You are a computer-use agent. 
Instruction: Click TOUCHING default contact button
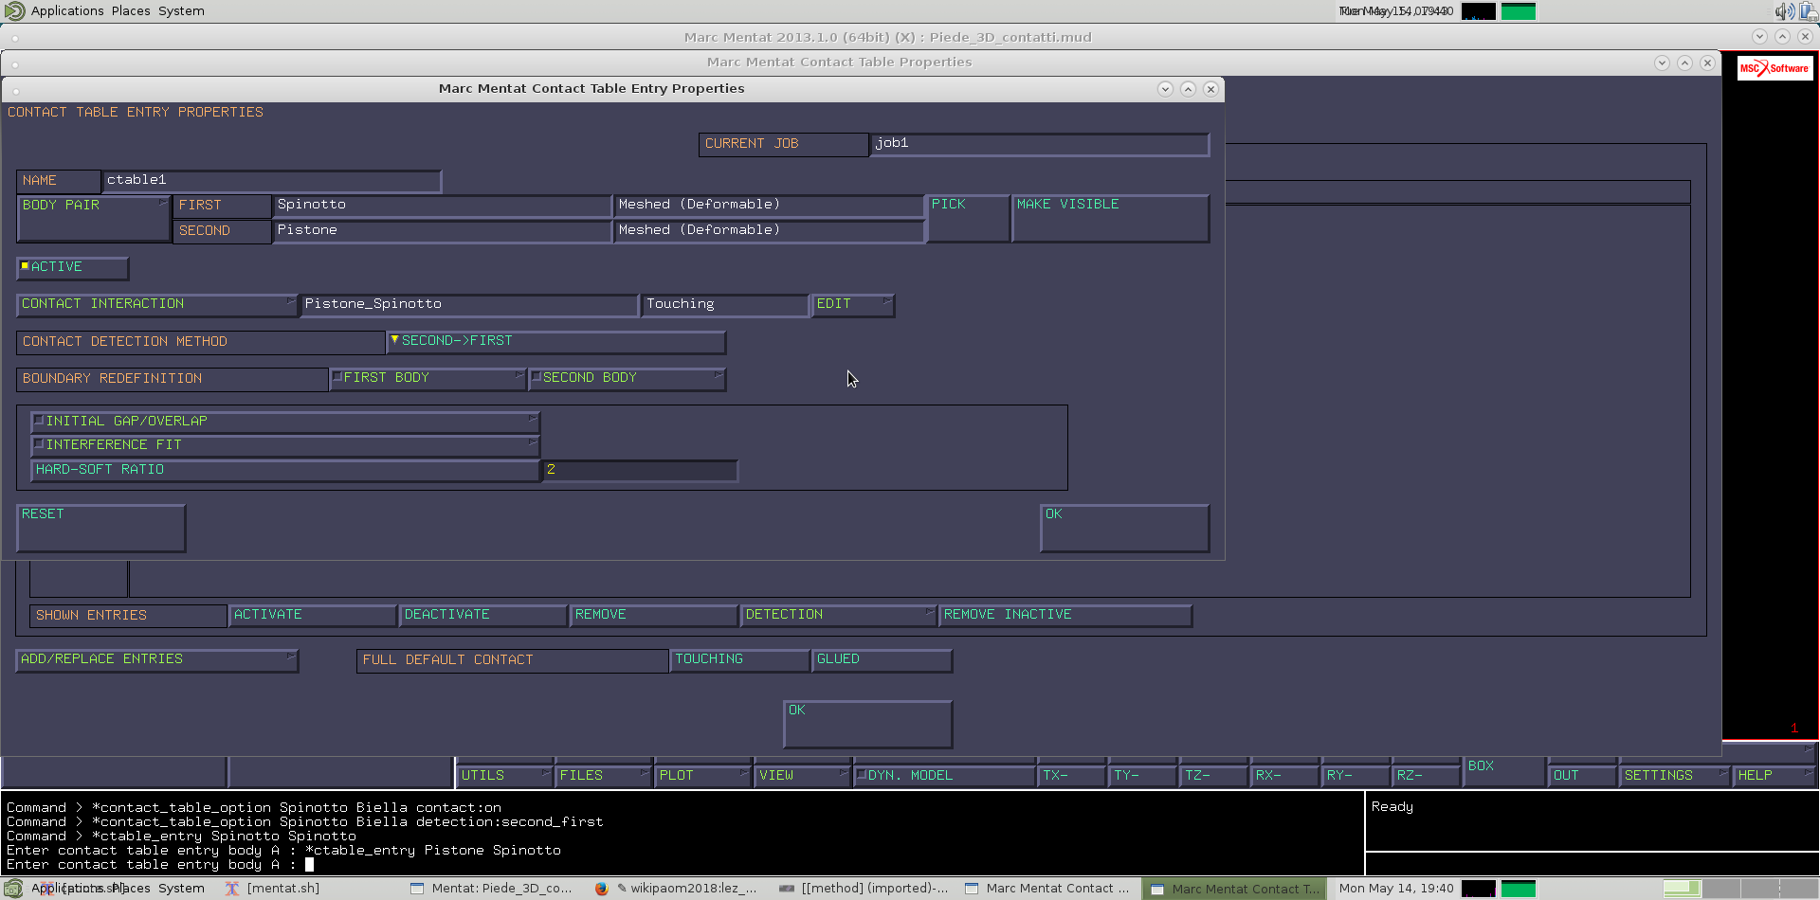click(x=740, y=659)
